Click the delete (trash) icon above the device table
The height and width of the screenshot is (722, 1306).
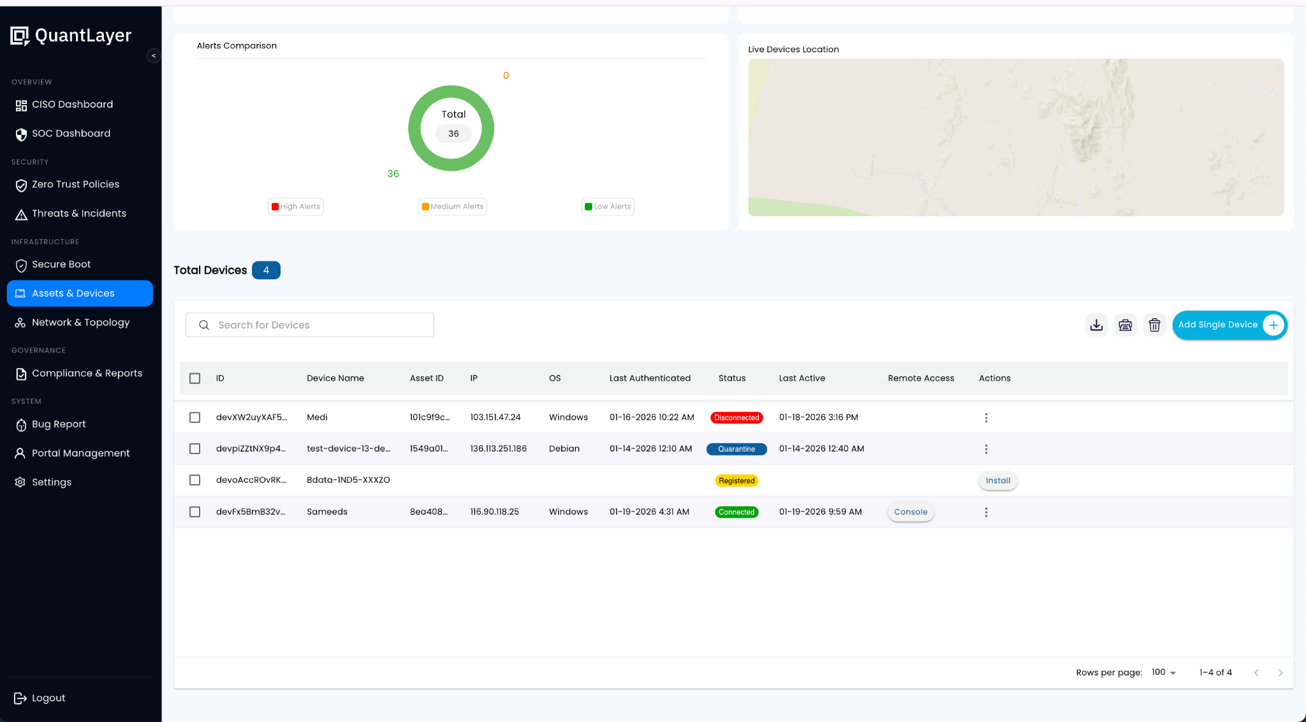click(1154, 325)
